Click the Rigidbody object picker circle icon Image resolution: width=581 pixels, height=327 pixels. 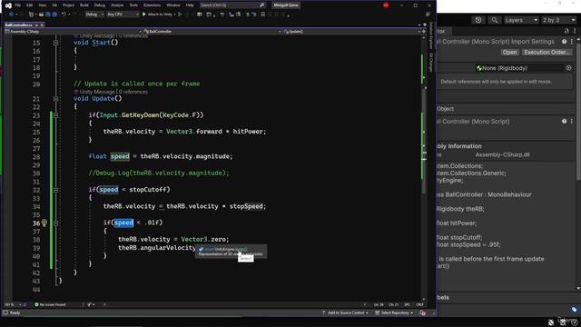pos(569,68)
